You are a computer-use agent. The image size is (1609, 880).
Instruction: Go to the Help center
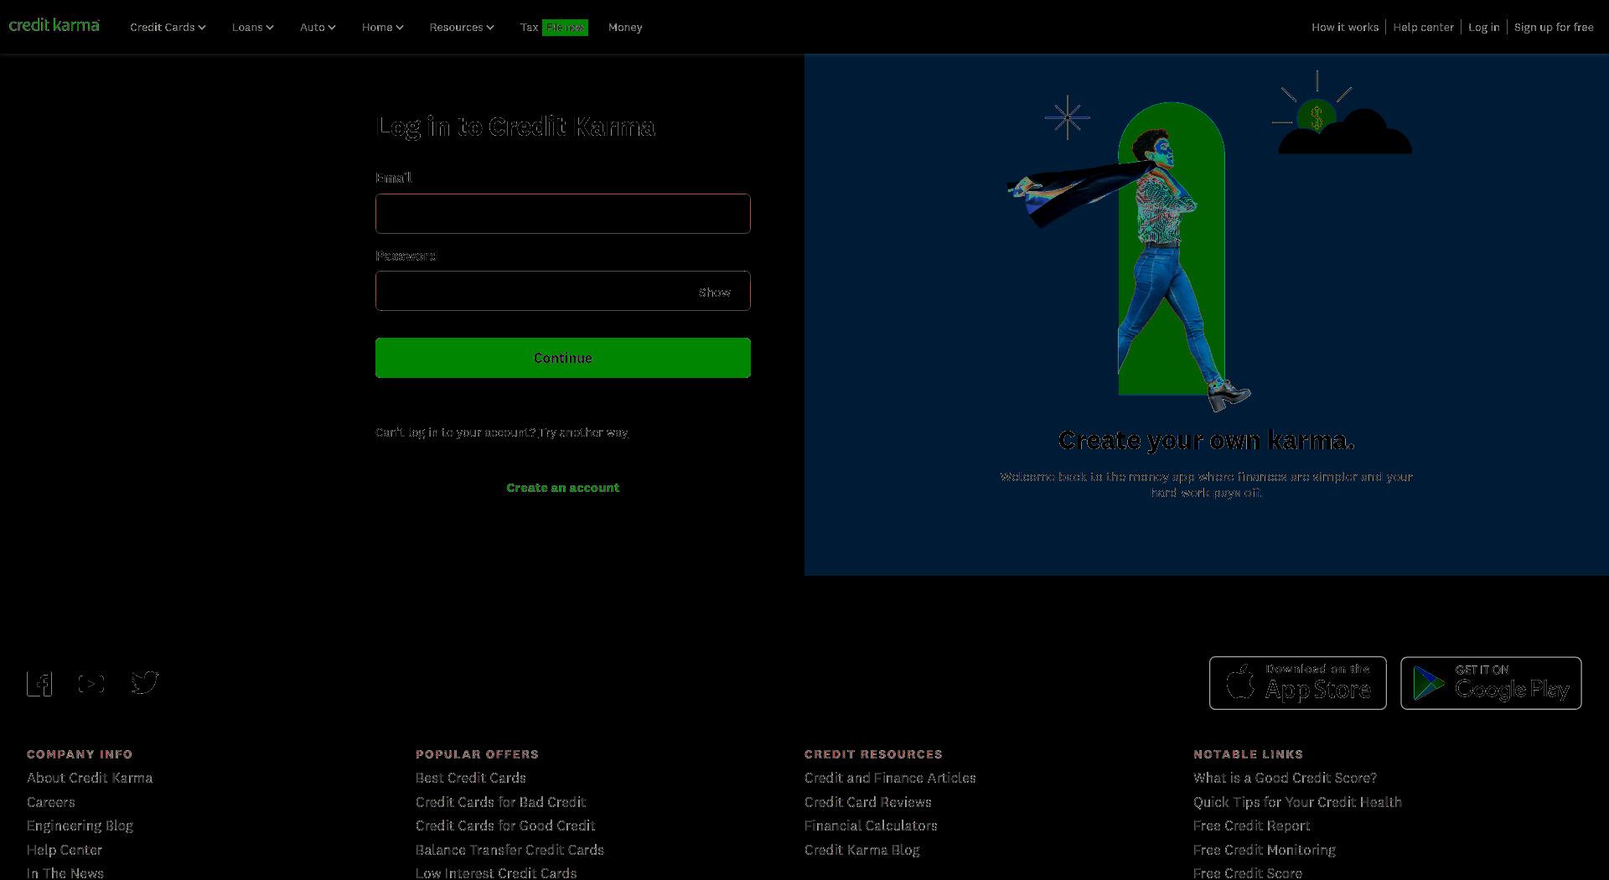pyautogui.click(x=1423, y=27)
